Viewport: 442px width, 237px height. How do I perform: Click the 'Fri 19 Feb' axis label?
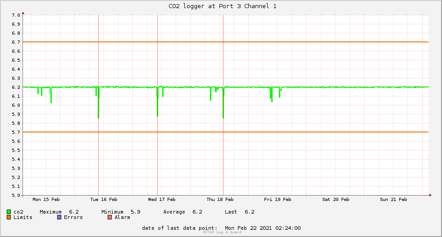coord(278,200)
